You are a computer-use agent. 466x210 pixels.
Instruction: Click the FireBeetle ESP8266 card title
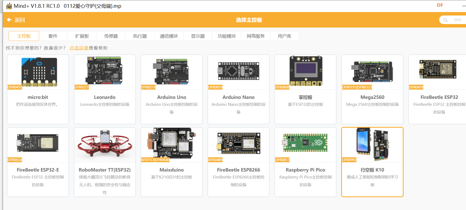click(239, 170)
